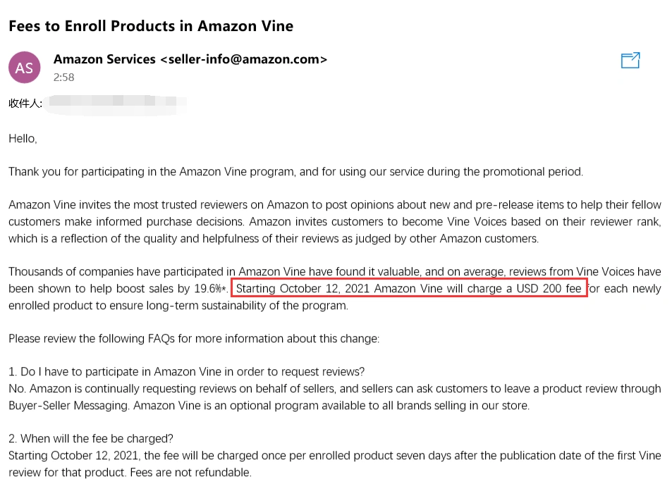Click the "Thank you for participating" sentence
The image size is (672, 491).
coord(295,172)
